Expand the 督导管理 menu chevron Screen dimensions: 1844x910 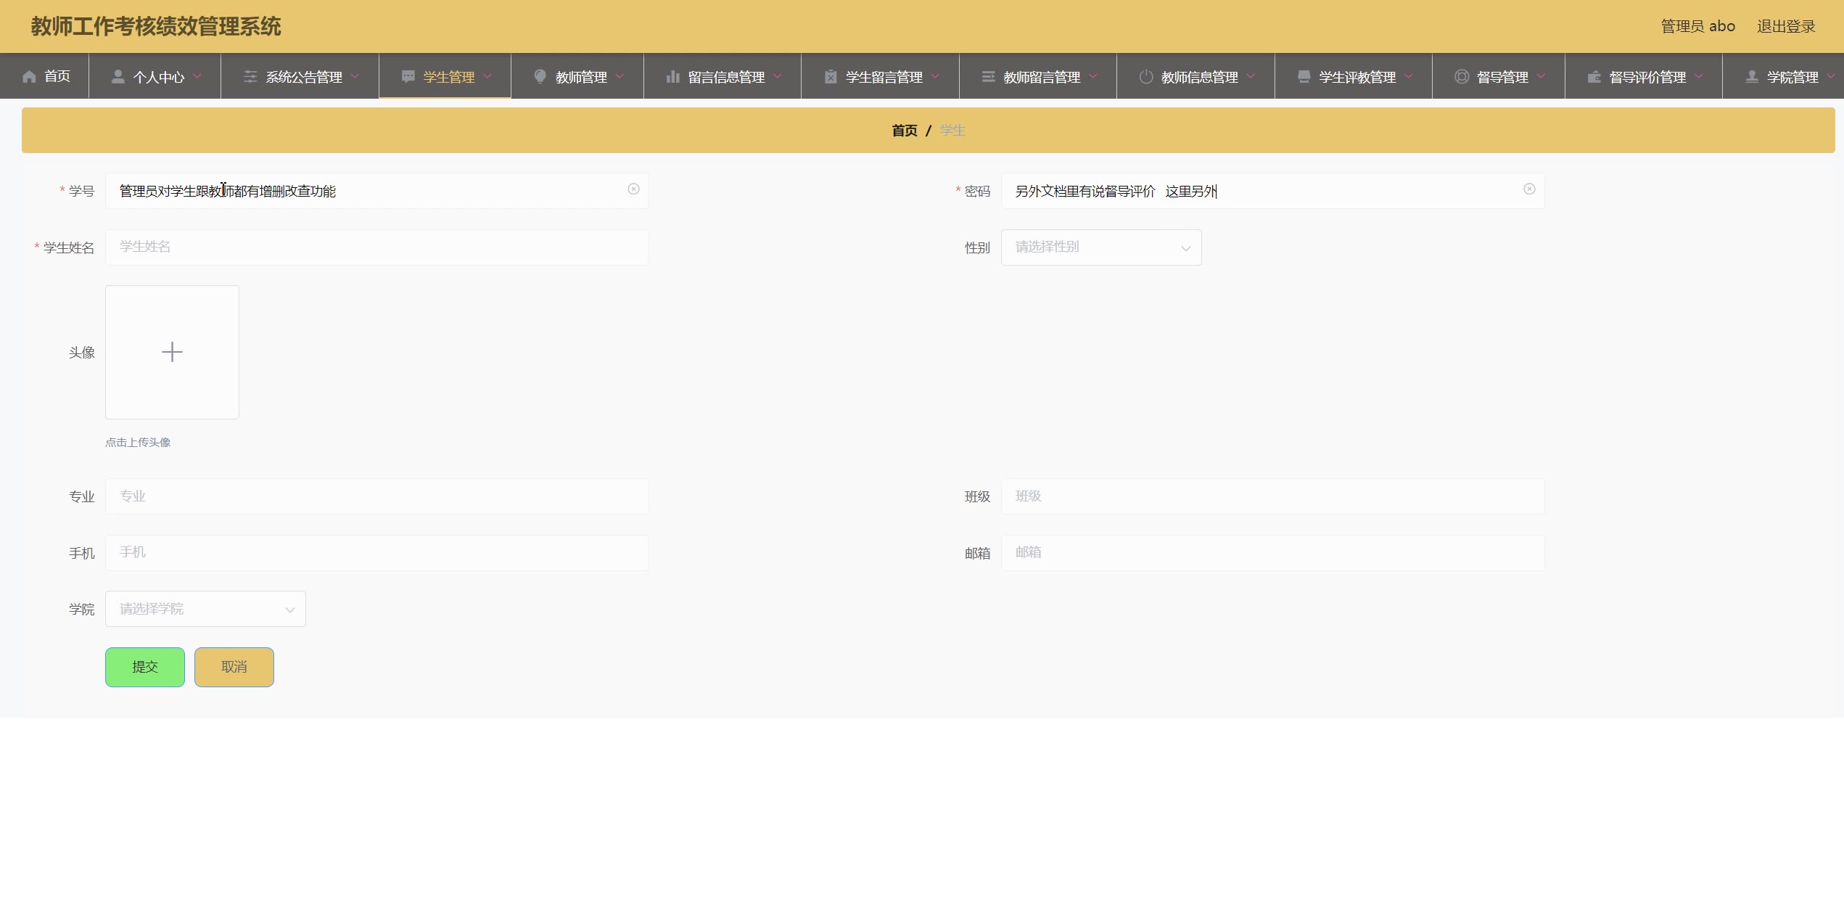pos(1541,76)
